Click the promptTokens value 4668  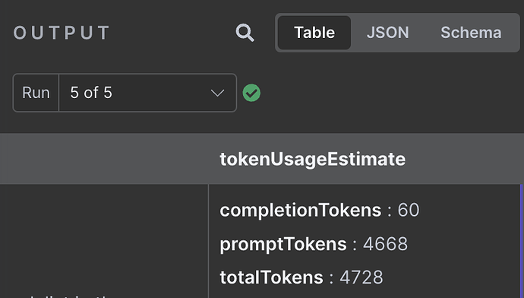pyautogui.click(x=385, y=244)
